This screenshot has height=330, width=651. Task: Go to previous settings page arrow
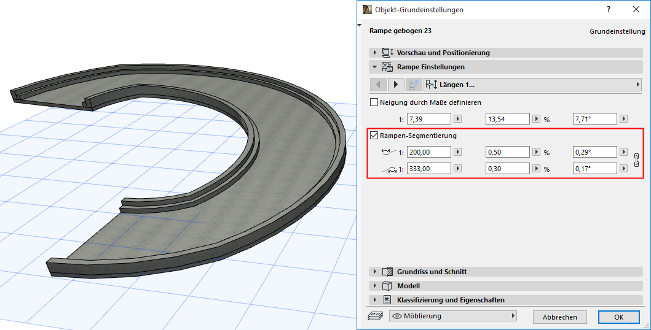pyautogui.click(x=378, y=85)
